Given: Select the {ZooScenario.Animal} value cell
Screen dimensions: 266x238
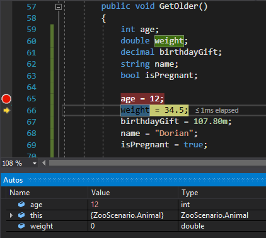Looking at the screenshot, I should tap(127, 215).
